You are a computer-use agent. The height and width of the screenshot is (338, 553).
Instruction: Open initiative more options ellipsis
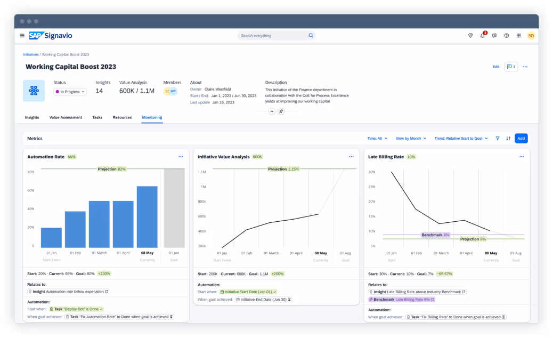click(x=525, y=67)
